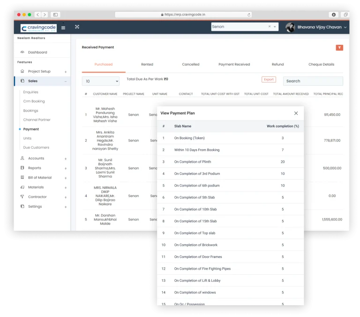Viewport: 360px width, 317px height.
Task: Close the View Payment Plan dialog
Action: 296,113
